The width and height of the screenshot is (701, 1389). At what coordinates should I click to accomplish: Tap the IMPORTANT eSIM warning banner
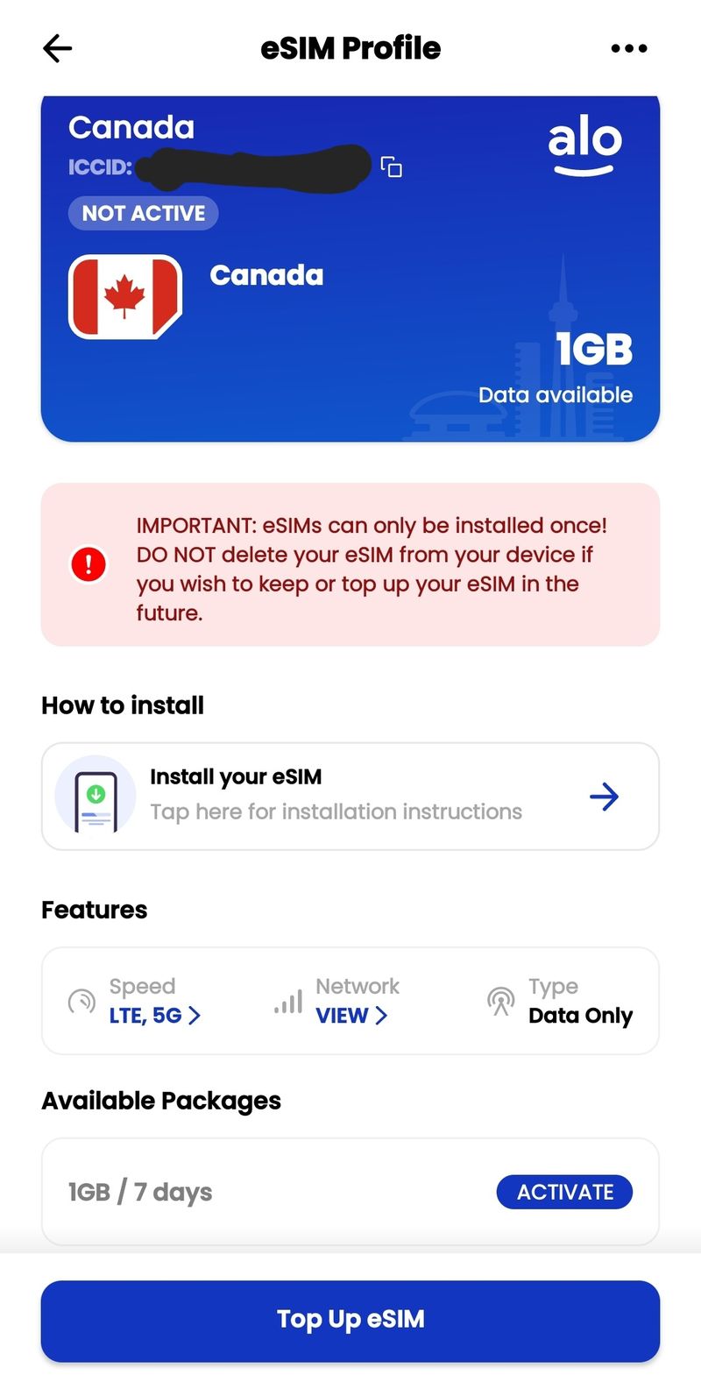[x=350, y=565]
